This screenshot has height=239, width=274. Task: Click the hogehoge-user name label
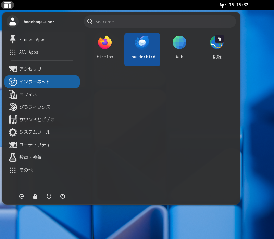click(39, 22)
